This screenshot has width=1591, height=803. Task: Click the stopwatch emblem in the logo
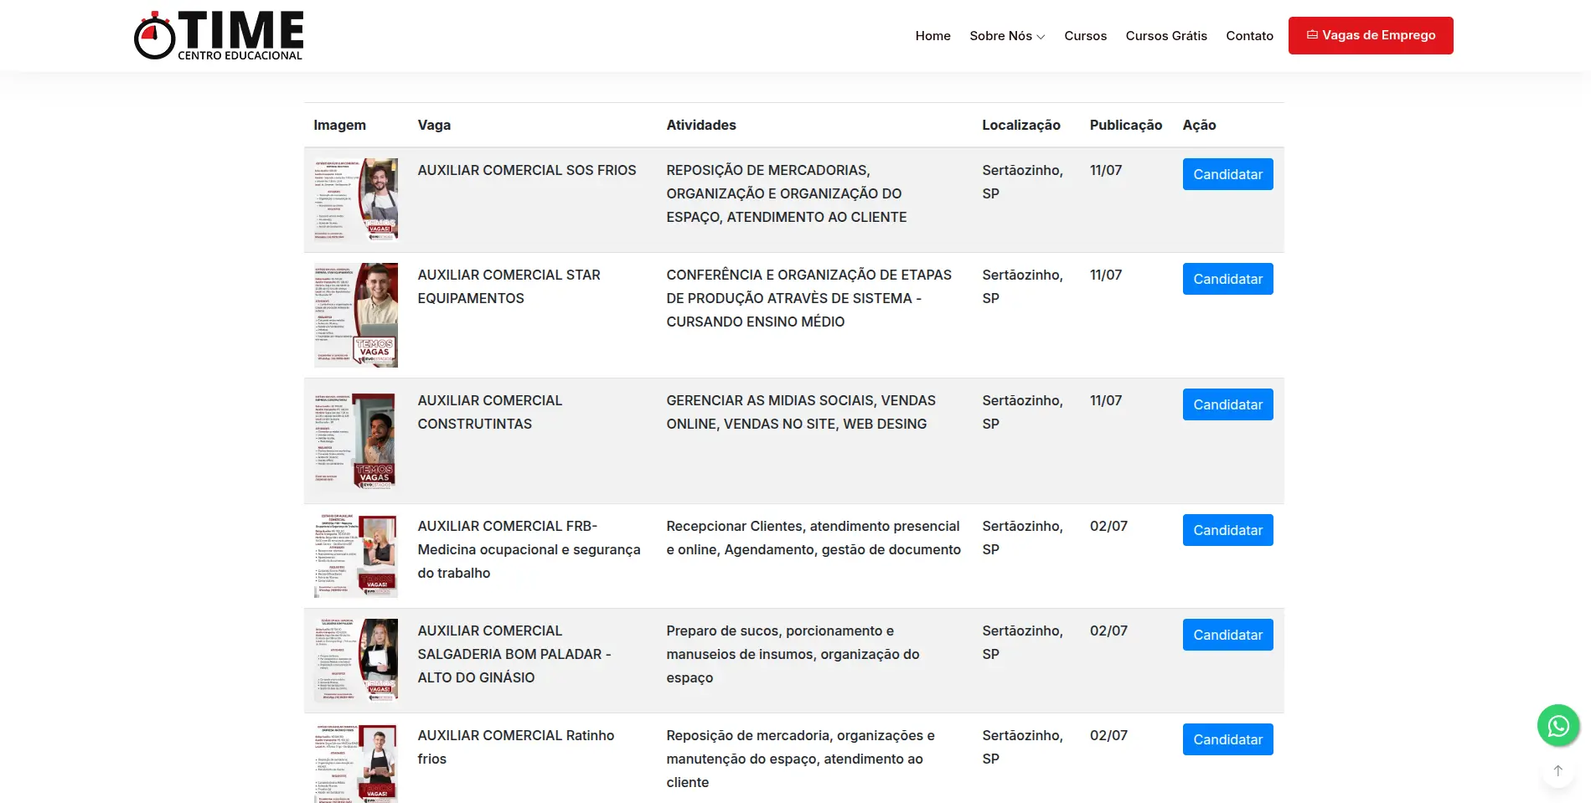tap(154, 34)
